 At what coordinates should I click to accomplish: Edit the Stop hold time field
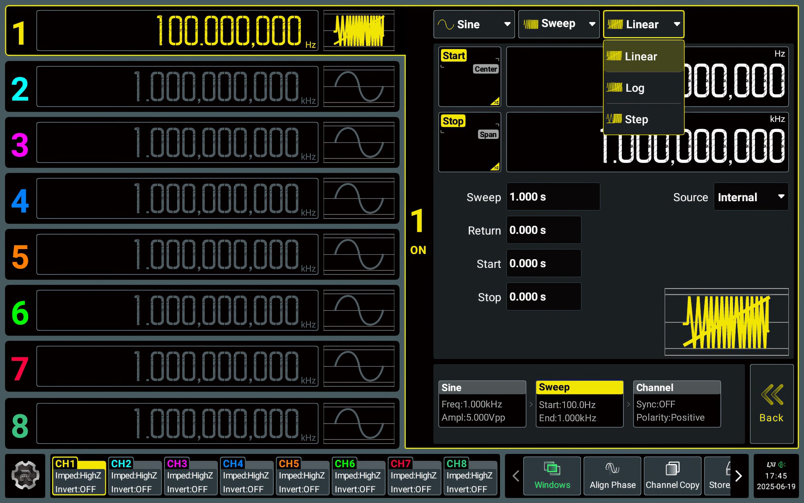click(x=544, y=297)
